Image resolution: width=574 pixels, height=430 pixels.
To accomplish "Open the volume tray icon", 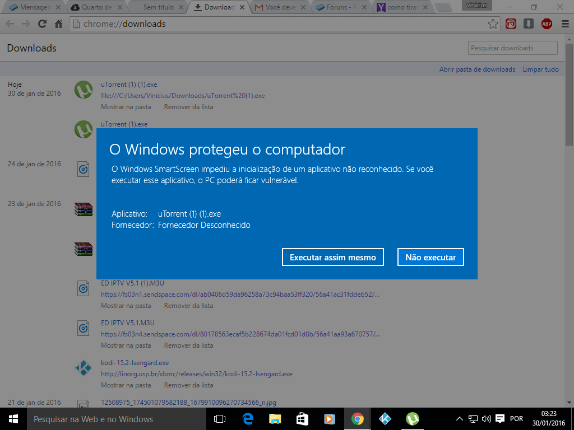I will point(487,419).
